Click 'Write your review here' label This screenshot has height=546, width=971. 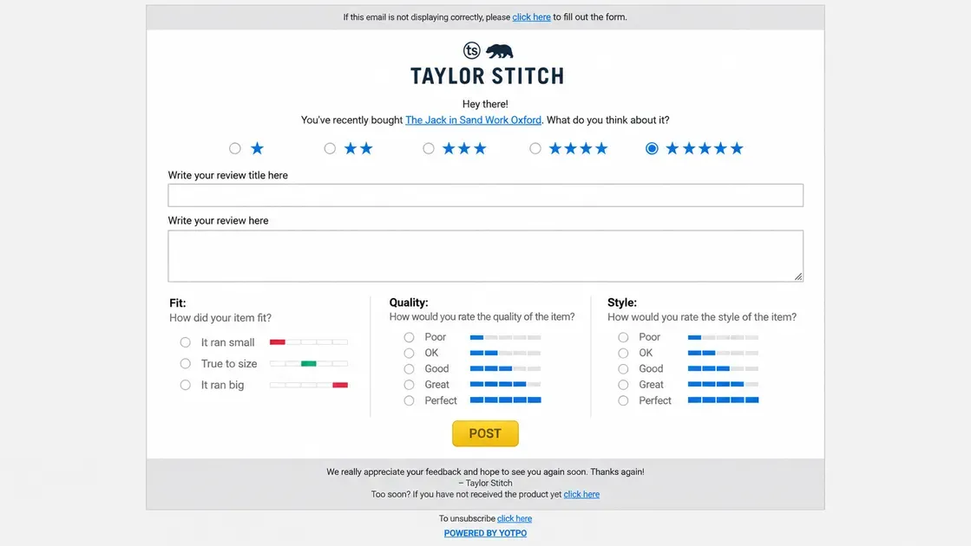(x=218, y=221)
